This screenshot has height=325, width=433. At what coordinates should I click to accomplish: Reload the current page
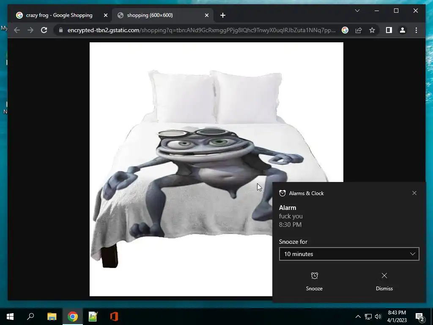44,30
